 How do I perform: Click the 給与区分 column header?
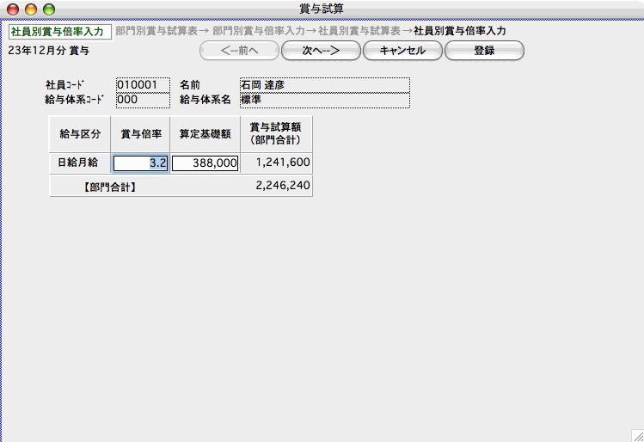tap(80, 134)
